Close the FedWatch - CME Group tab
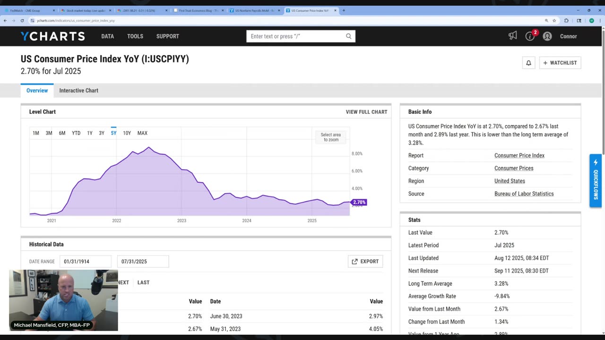Viewport: 605px width, 340px height. tap(54, 10)
